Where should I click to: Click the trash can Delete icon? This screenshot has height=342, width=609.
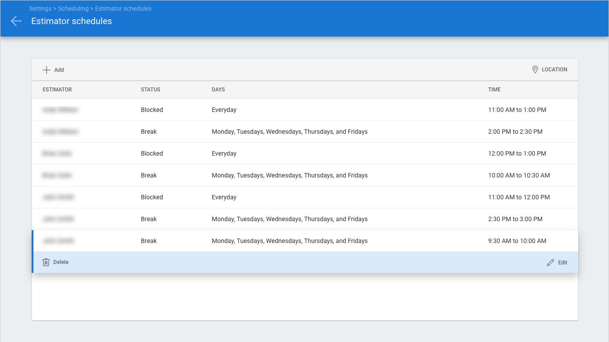pos(46,262)
